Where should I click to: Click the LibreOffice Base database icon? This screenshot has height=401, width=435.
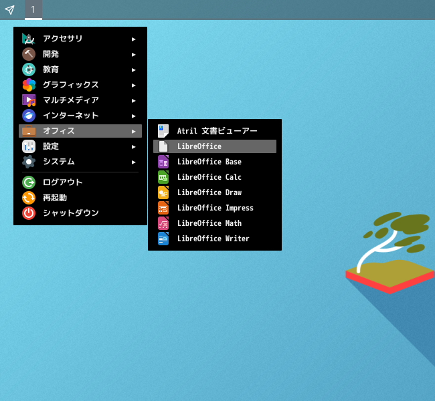coord(163,162)
